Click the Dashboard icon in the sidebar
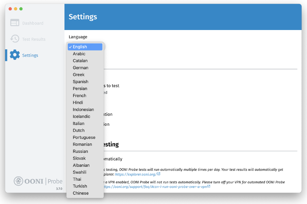Screen dimensions: 307x204 pos(15,23)
